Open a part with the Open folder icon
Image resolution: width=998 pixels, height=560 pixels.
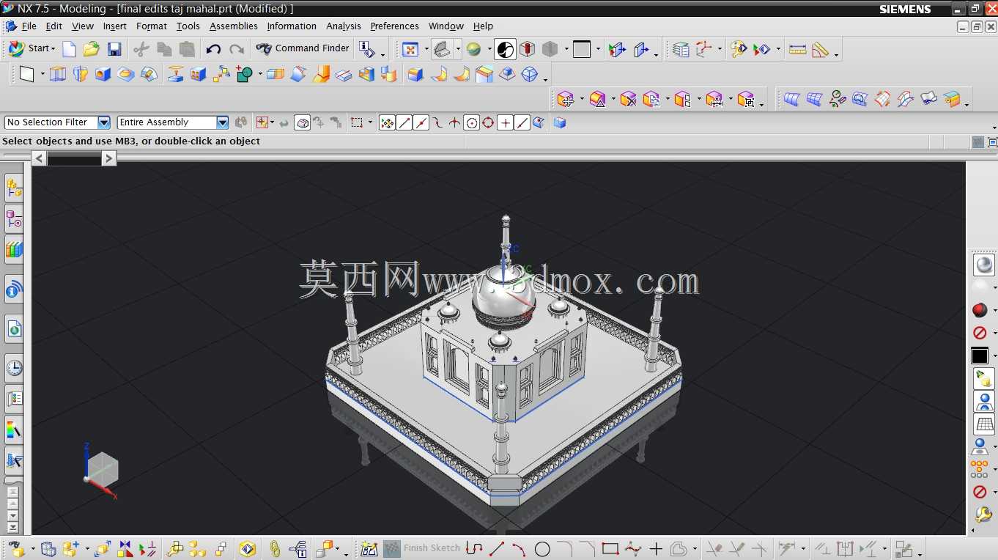pos(91,49)
